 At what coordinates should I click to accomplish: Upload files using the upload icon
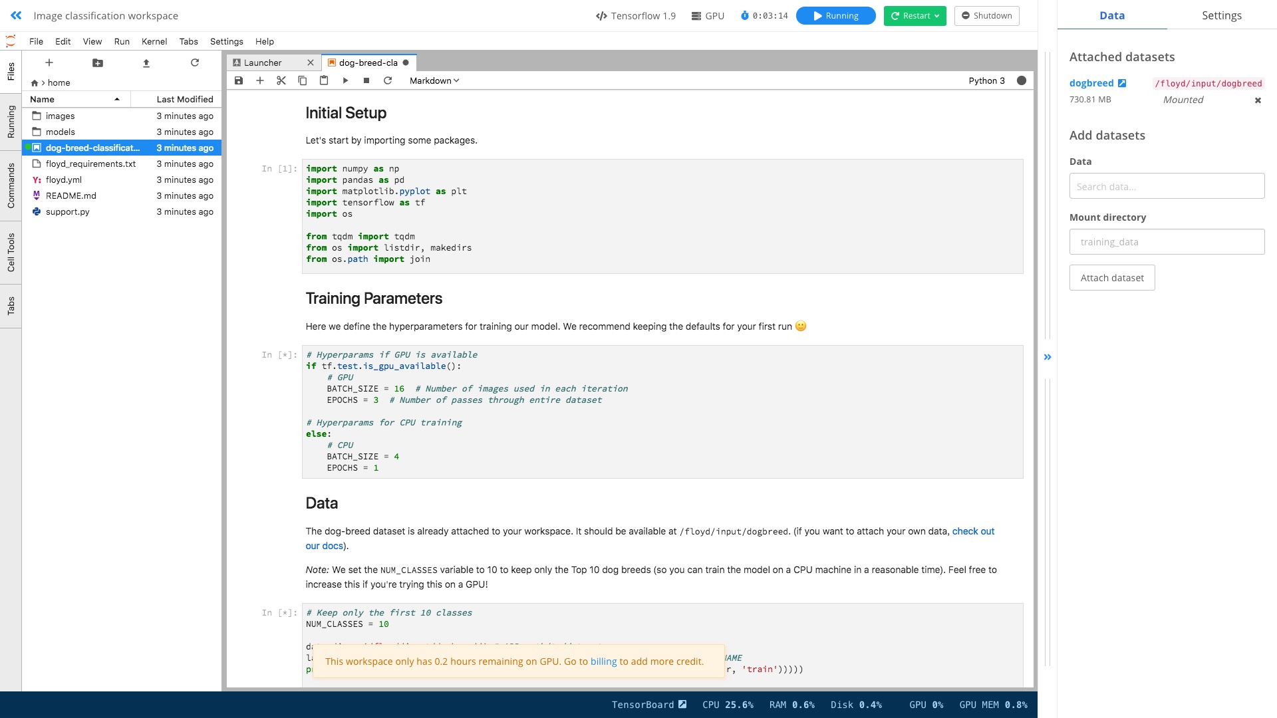(x=146, y=62)
